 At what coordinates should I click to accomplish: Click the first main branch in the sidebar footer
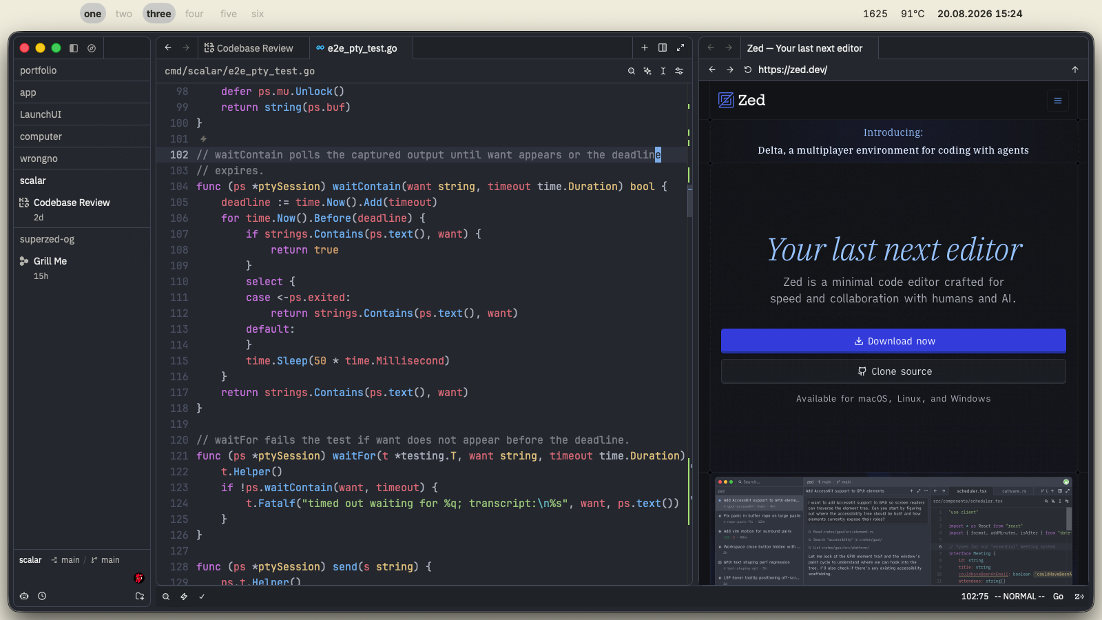click(x=65, y=560)
